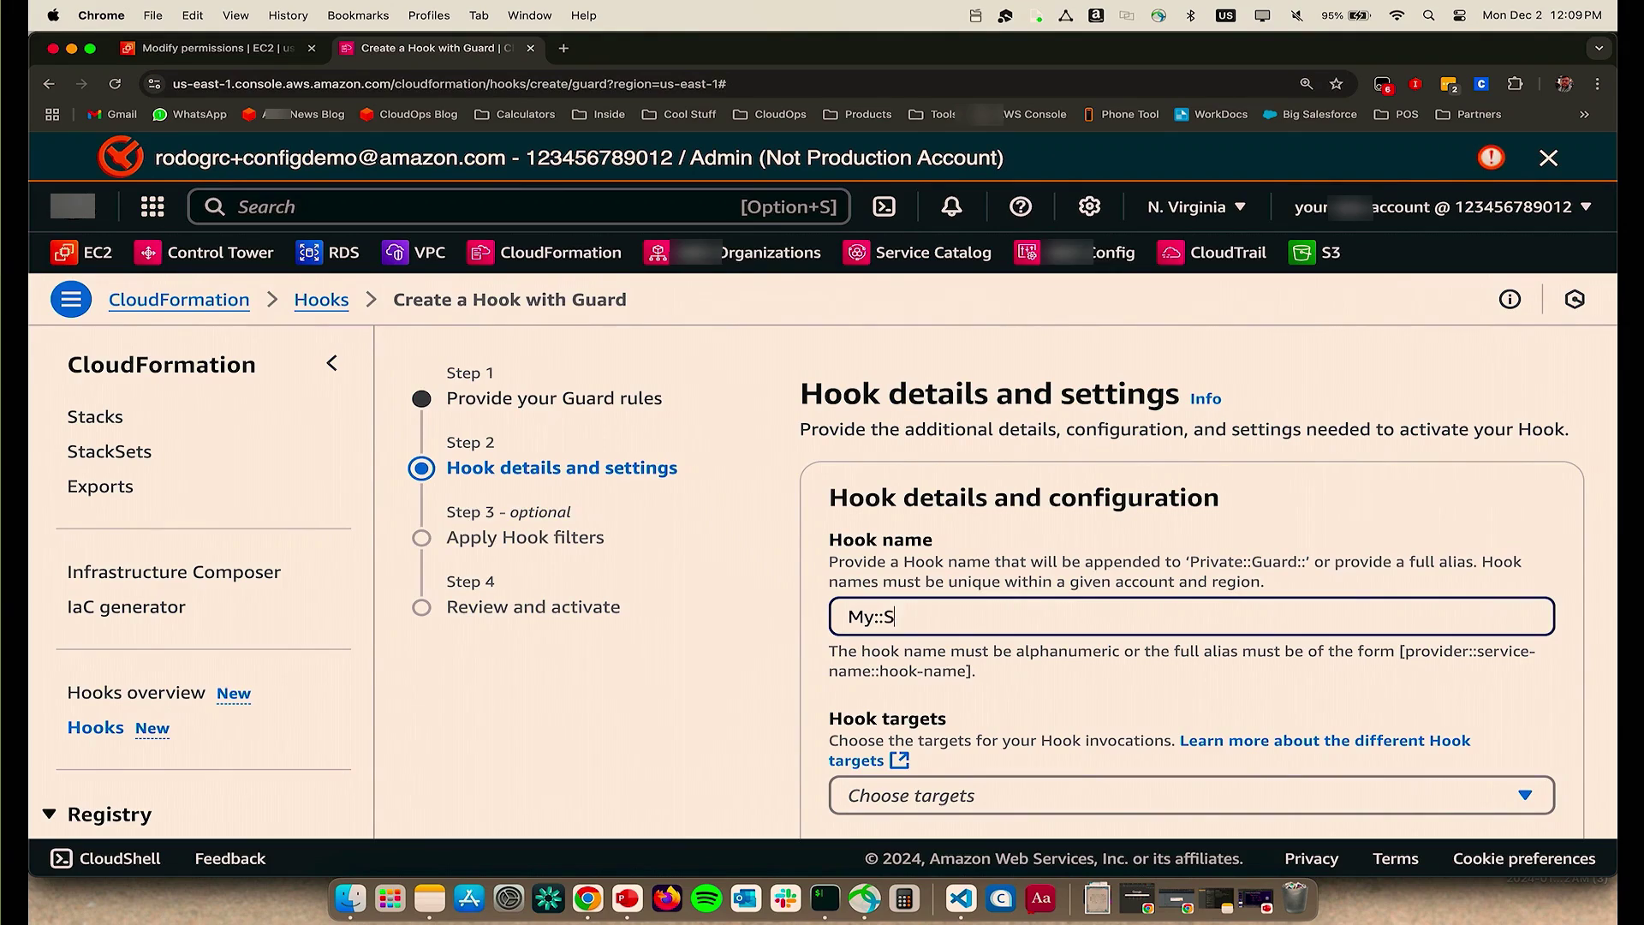Open Stacks in the sidebar
Screen dimensions: 1644x925
(95, 417)
